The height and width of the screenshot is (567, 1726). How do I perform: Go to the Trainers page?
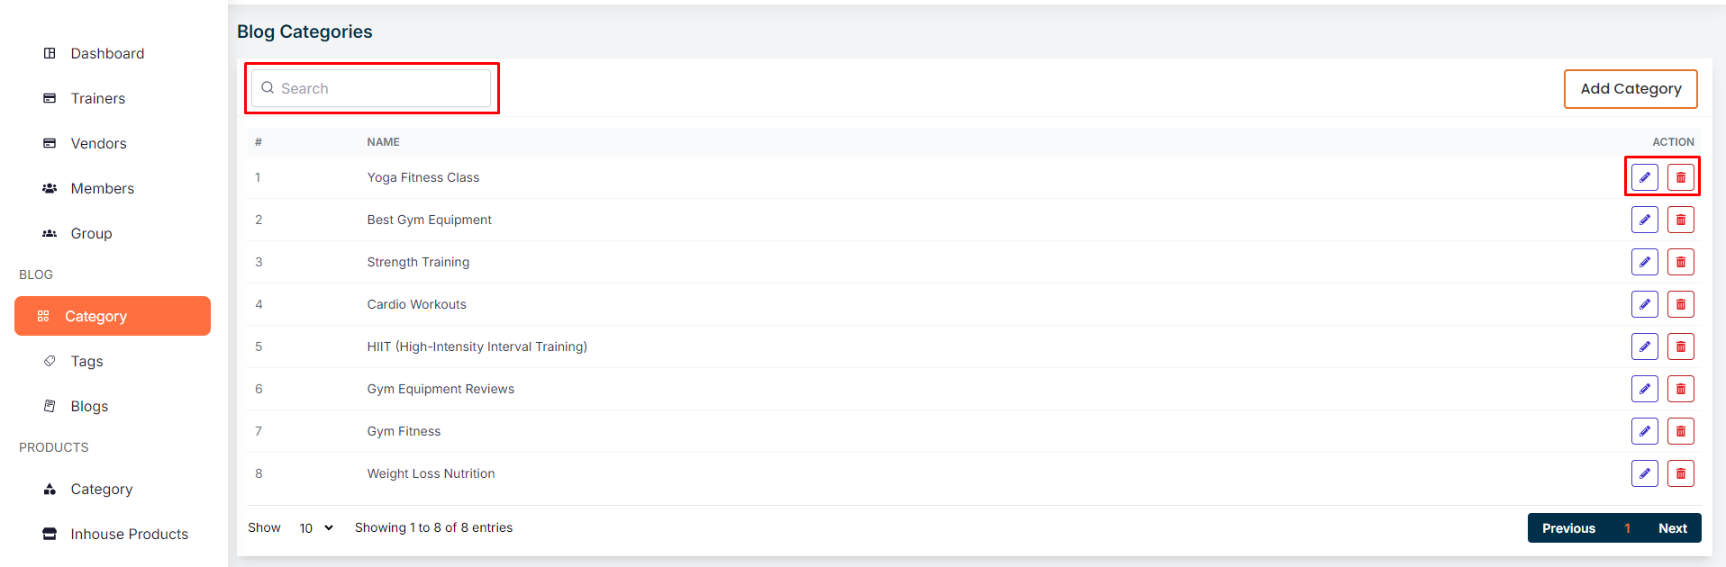pyautogui.click(x=97, y=99)
